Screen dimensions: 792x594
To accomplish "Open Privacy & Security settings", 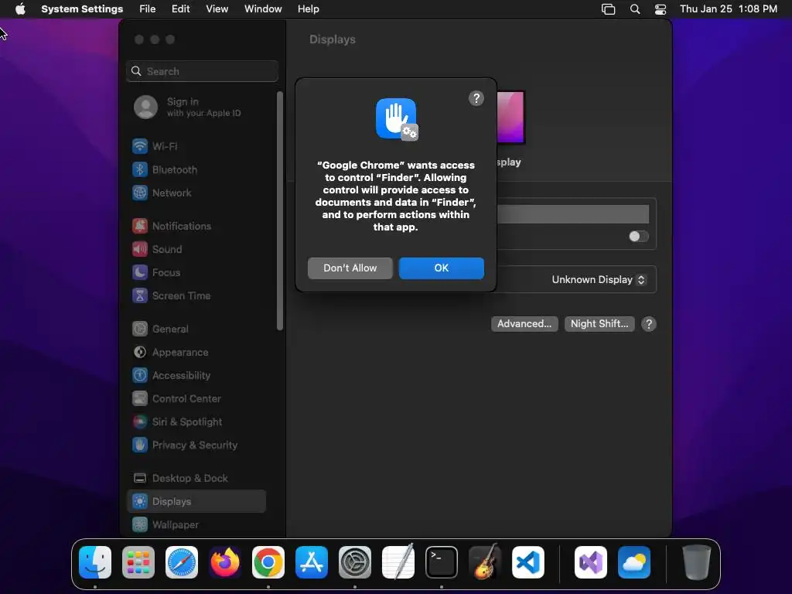I will point(196,445).
